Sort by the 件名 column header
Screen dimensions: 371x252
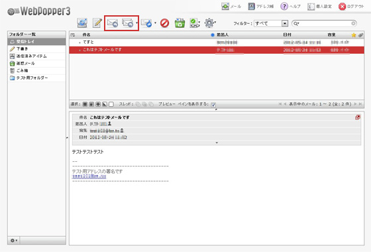pos(86,34)
